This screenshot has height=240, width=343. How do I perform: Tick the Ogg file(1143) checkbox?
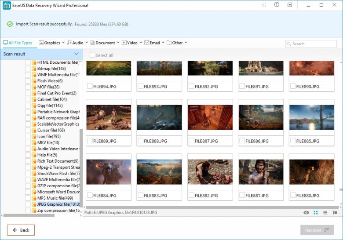click(x=28, y=106)
